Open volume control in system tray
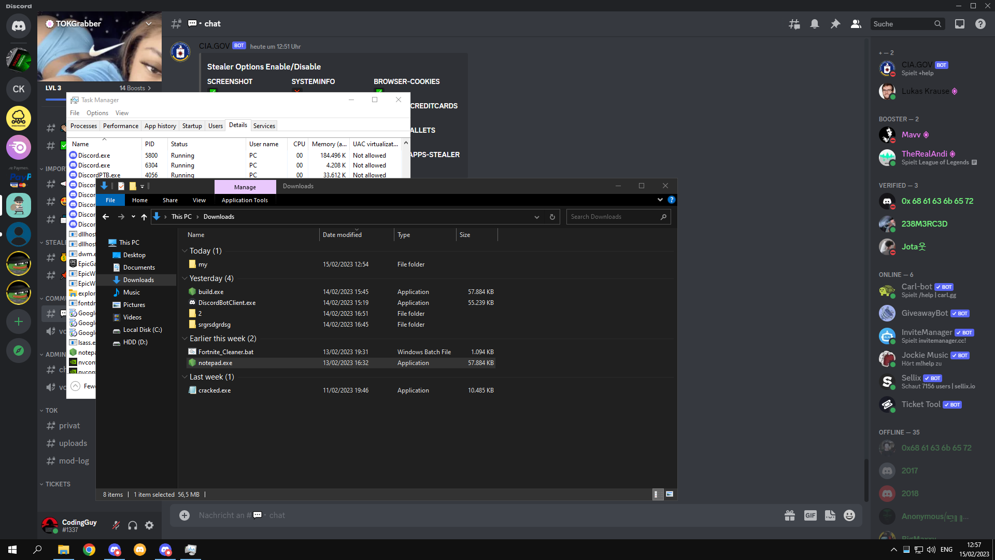 point(931,550)
